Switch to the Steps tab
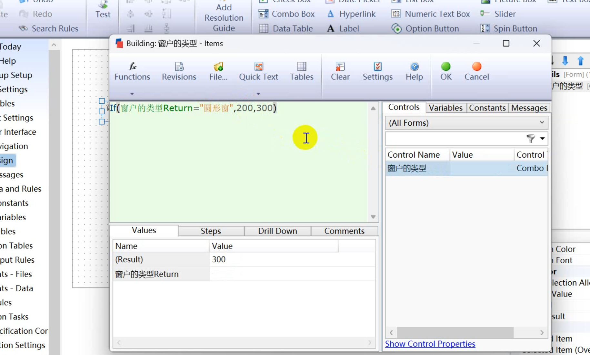Screen dimensions: 590x355 [211, 231]
